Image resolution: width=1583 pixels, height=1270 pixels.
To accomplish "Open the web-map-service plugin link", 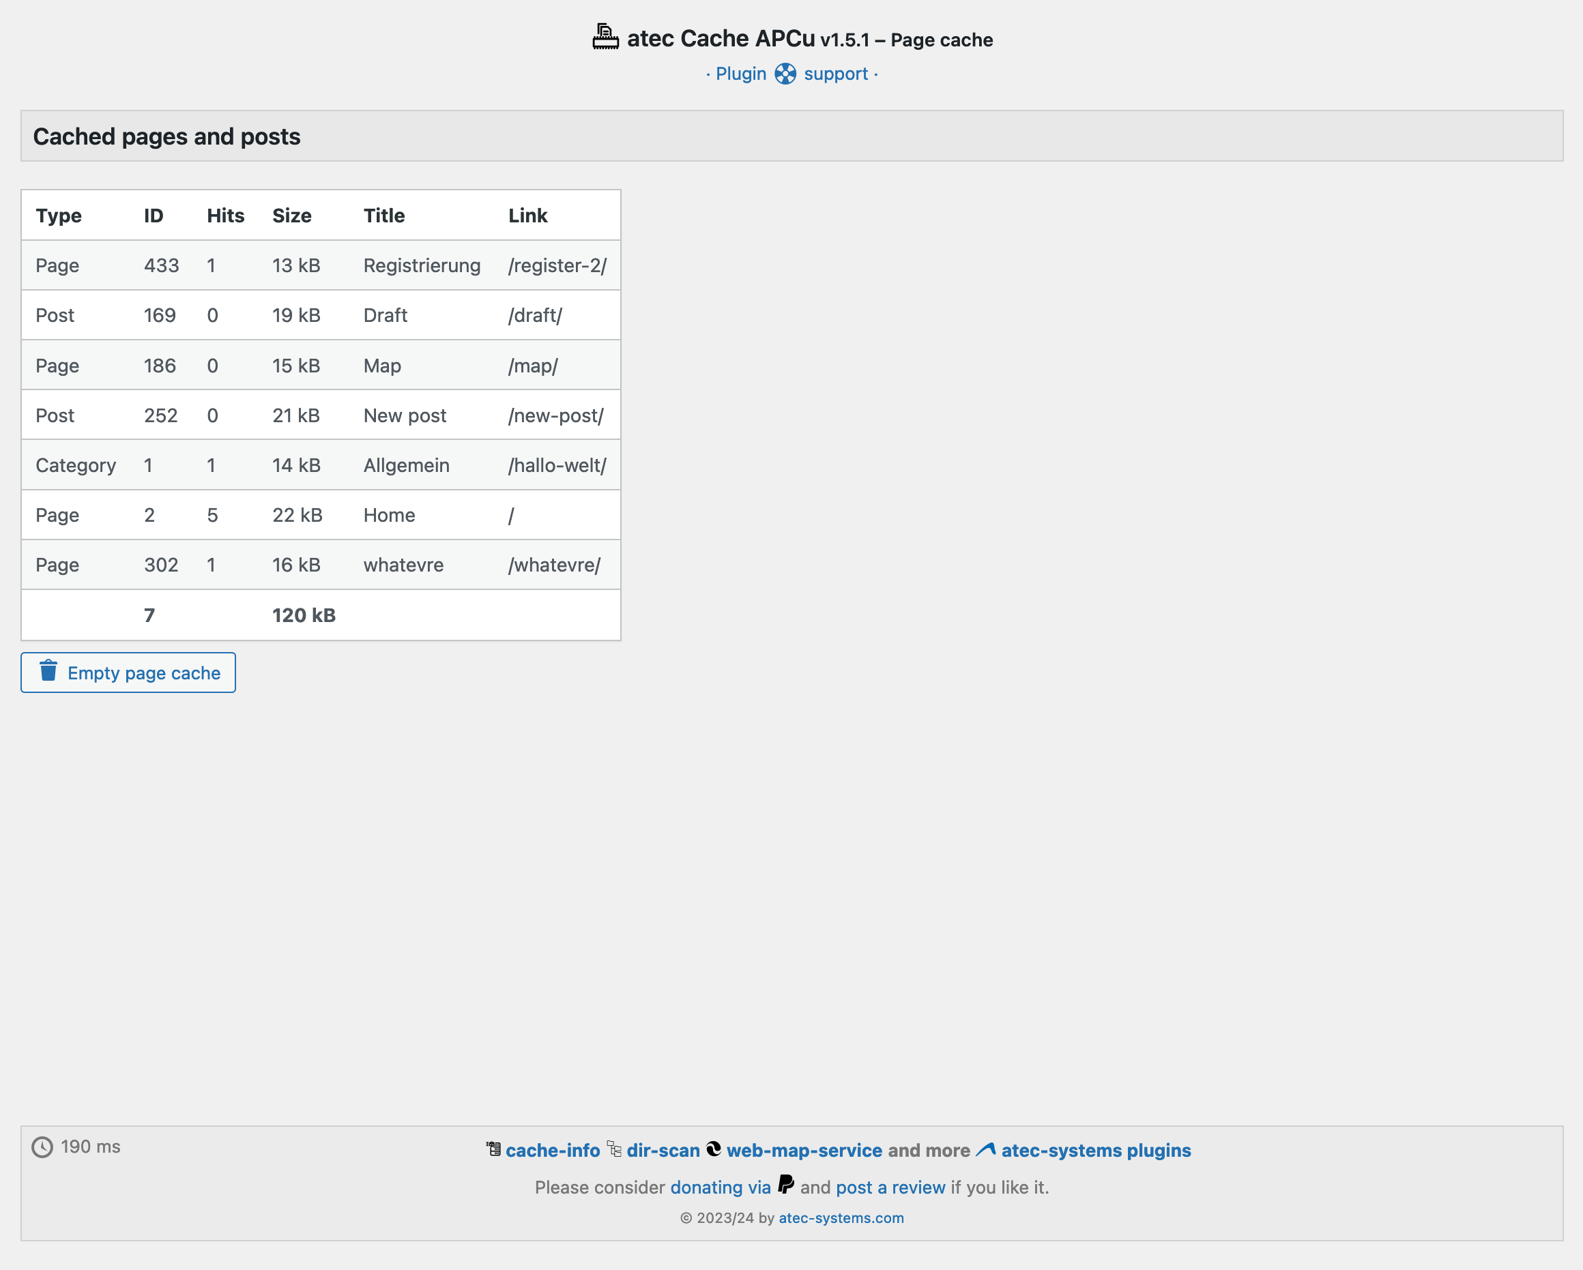I will click(804, 1151).
